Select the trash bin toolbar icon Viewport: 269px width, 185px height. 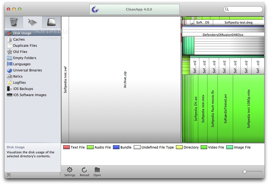tap(13, 22)
